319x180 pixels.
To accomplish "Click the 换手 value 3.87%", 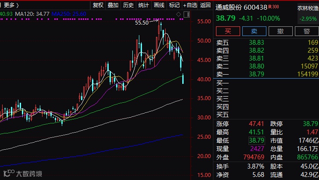I will (255, 166).
